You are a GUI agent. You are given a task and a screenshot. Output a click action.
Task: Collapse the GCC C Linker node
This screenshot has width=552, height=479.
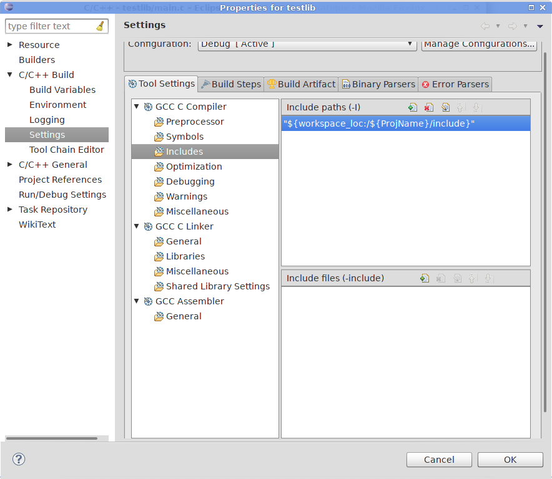[x=137, y=226]
